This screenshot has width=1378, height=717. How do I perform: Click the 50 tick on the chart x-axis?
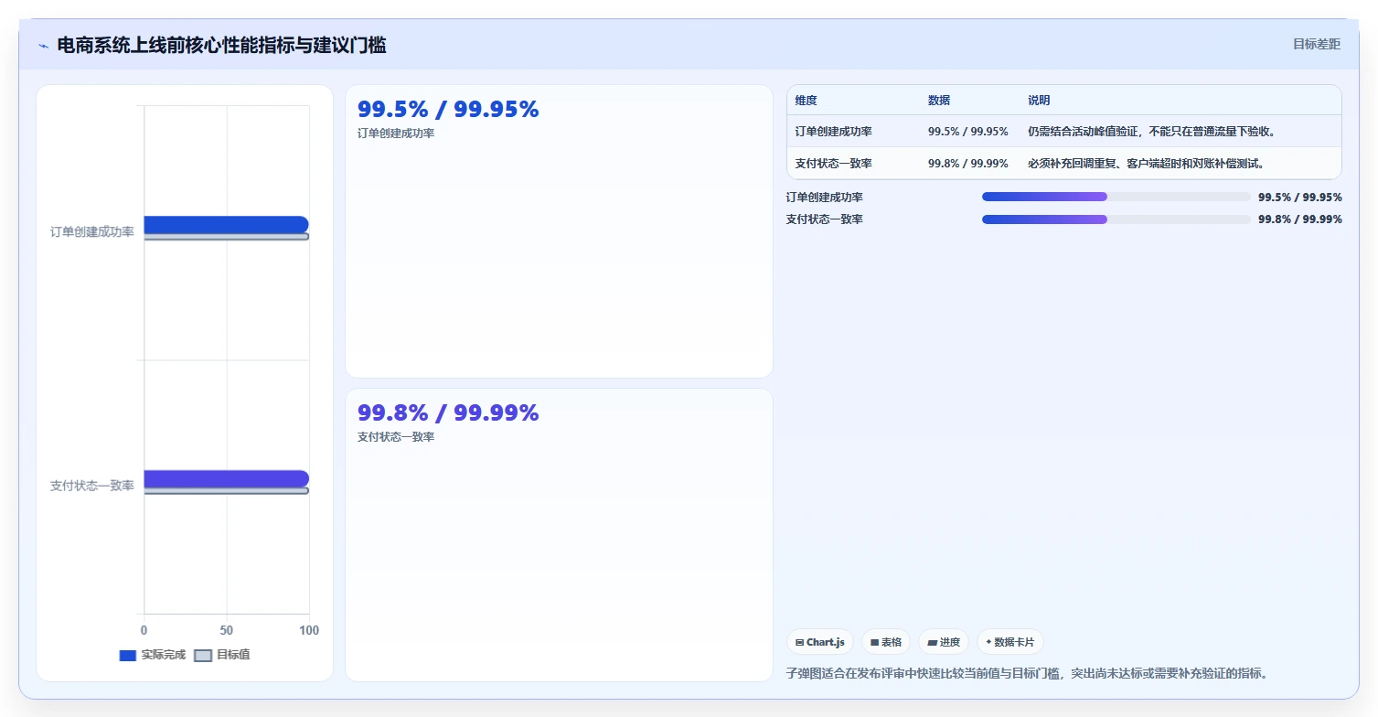[x=227, y=631]
